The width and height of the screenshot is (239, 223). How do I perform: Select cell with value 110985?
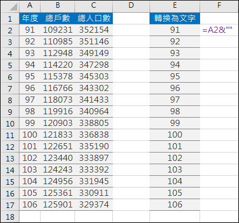[x=58, y=42]
